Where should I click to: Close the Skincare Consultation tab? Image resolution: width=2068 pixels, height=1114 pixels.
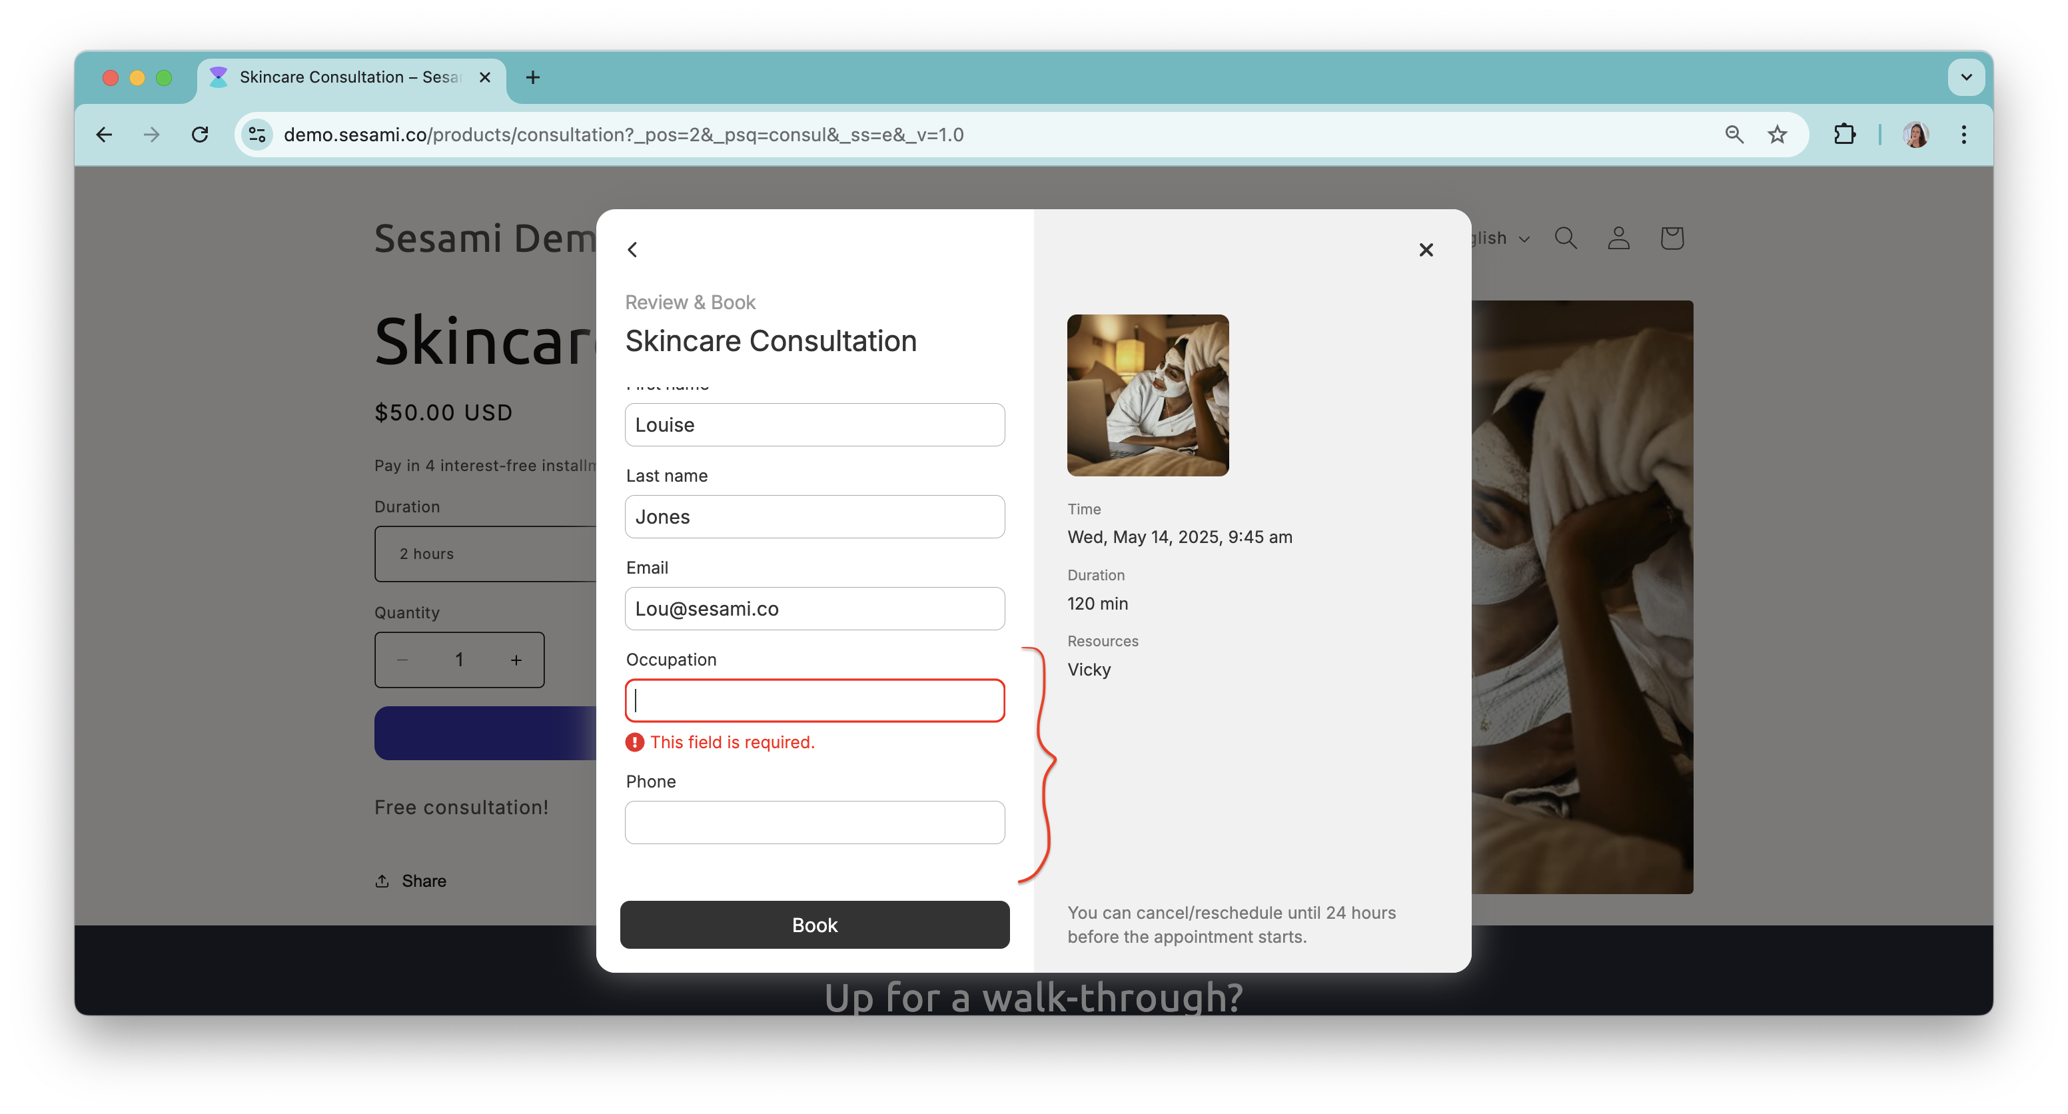(x=485, y=77)
